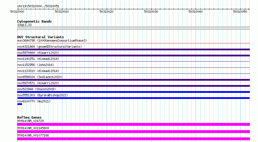Click the magenta bar for NM_001077186
The width and height of the screenshot is (258, 142).
133,139
